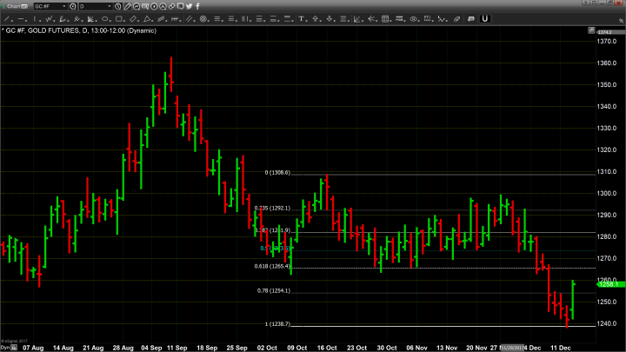Click the 1360.0 price axis label
This screenshot has height=352, width=626.
[x=607, y=63]
